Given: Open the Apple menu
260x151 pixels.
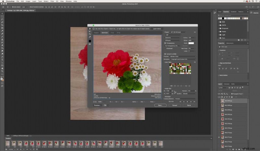Looking at the screenshot, I should click(x=3, y=1).
